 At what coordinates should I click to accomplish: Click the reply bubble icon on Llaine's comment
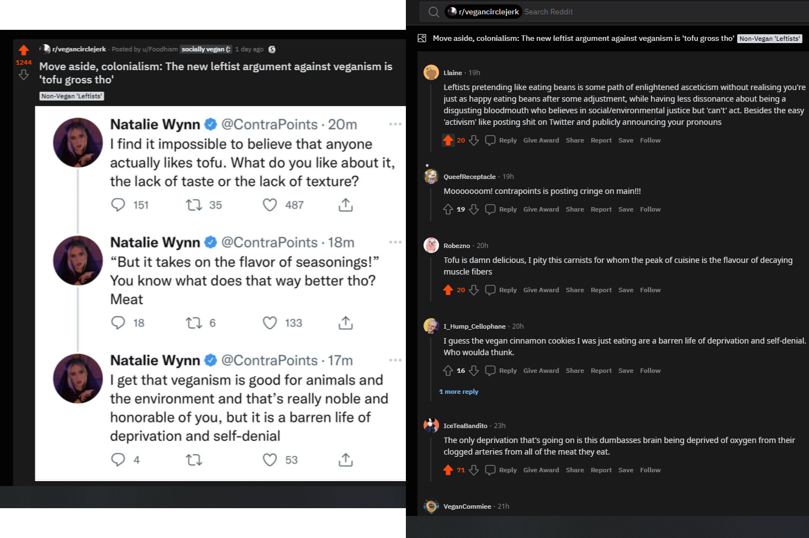pos(490,140)
